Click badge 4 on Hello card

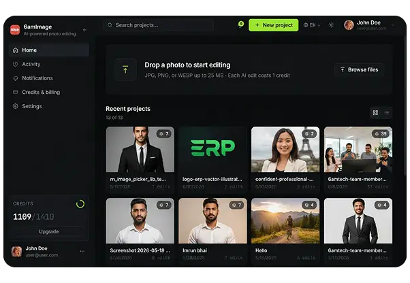(x=309, y=205)
